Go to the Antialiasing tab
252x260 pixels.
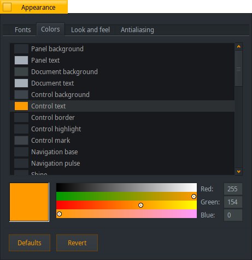point(137,29)
